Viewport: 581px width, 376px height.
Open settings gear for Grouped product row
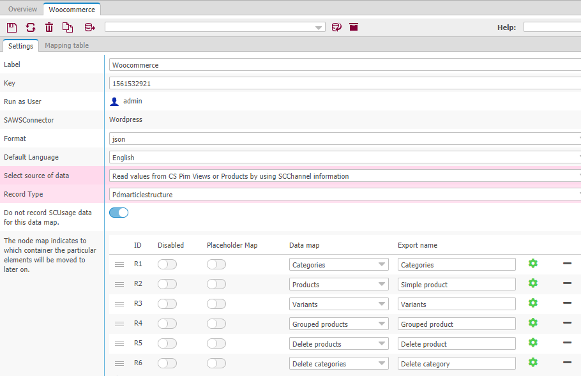coord(533,322)
